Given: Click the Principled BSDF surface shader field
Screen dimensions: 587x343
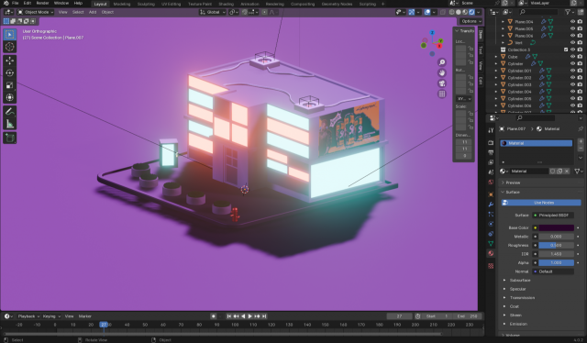Looking at the screenshot, I should [x=553, y=216].
